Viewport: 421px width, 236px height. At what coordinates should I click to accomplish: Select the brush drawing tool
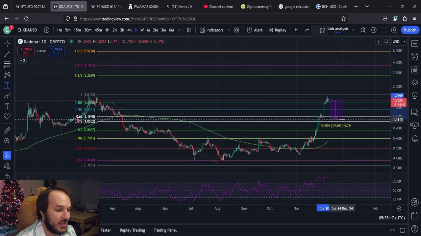pos(7,96)
